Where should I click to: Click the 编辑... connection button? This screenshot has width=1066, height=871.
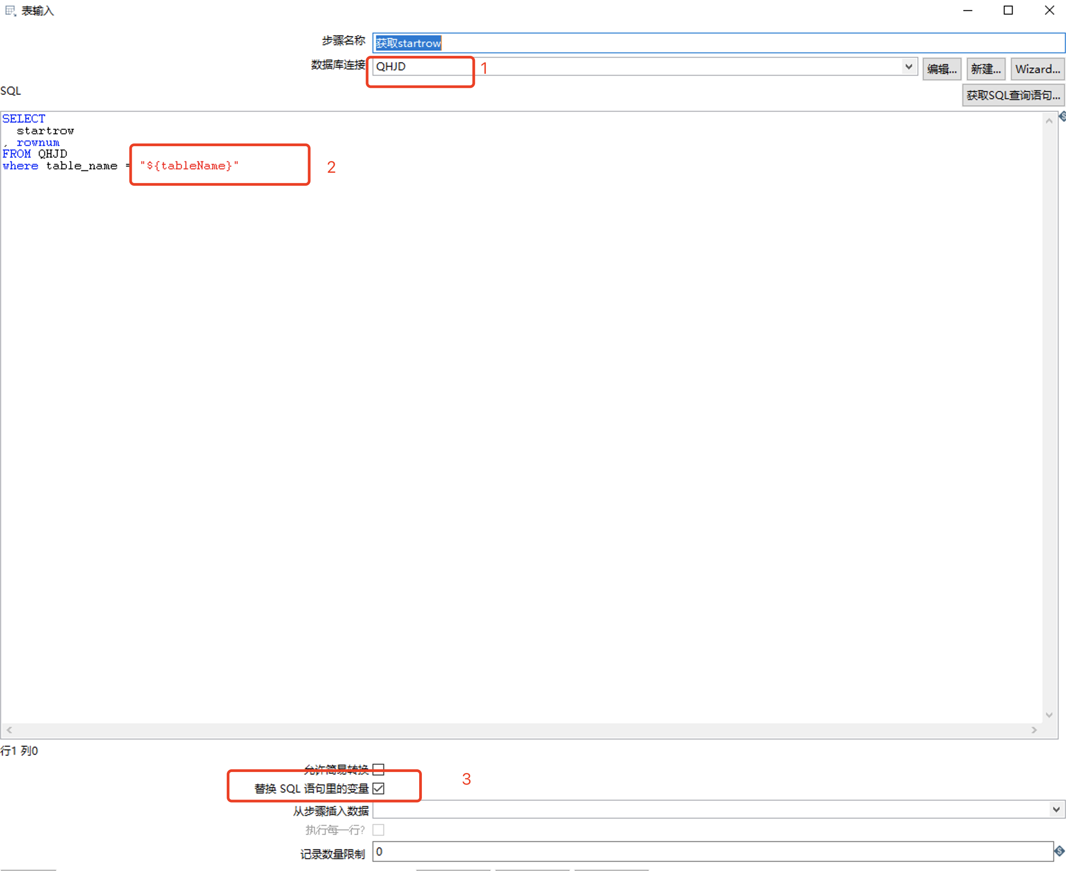pos(941,69)
